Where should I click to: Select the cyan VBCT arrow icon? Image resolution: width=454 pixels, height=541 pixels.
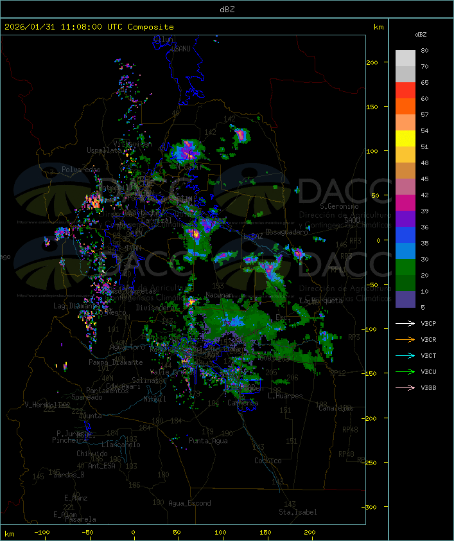click(405, 355)
